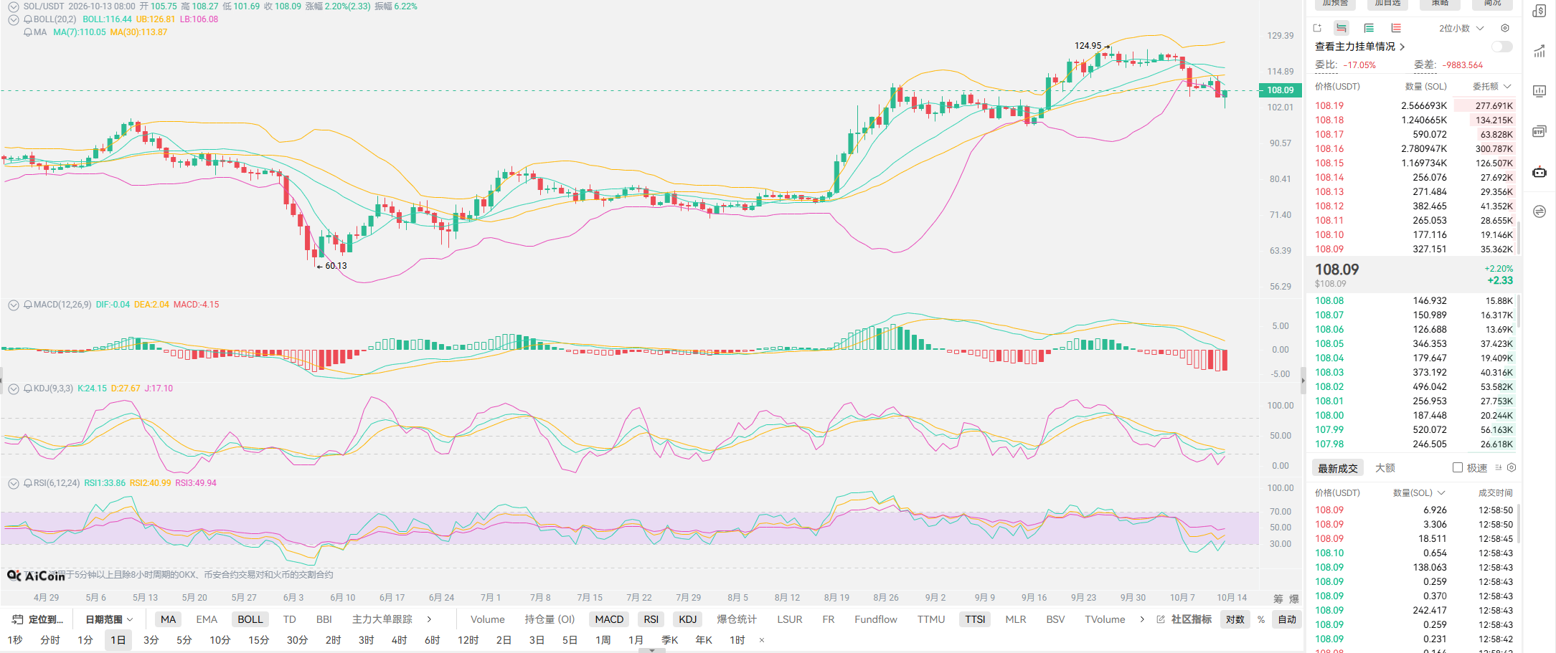This screenshot has width=1556, height=653.
Task: Click the 社区指标 button
Action: coord(1192,619)
